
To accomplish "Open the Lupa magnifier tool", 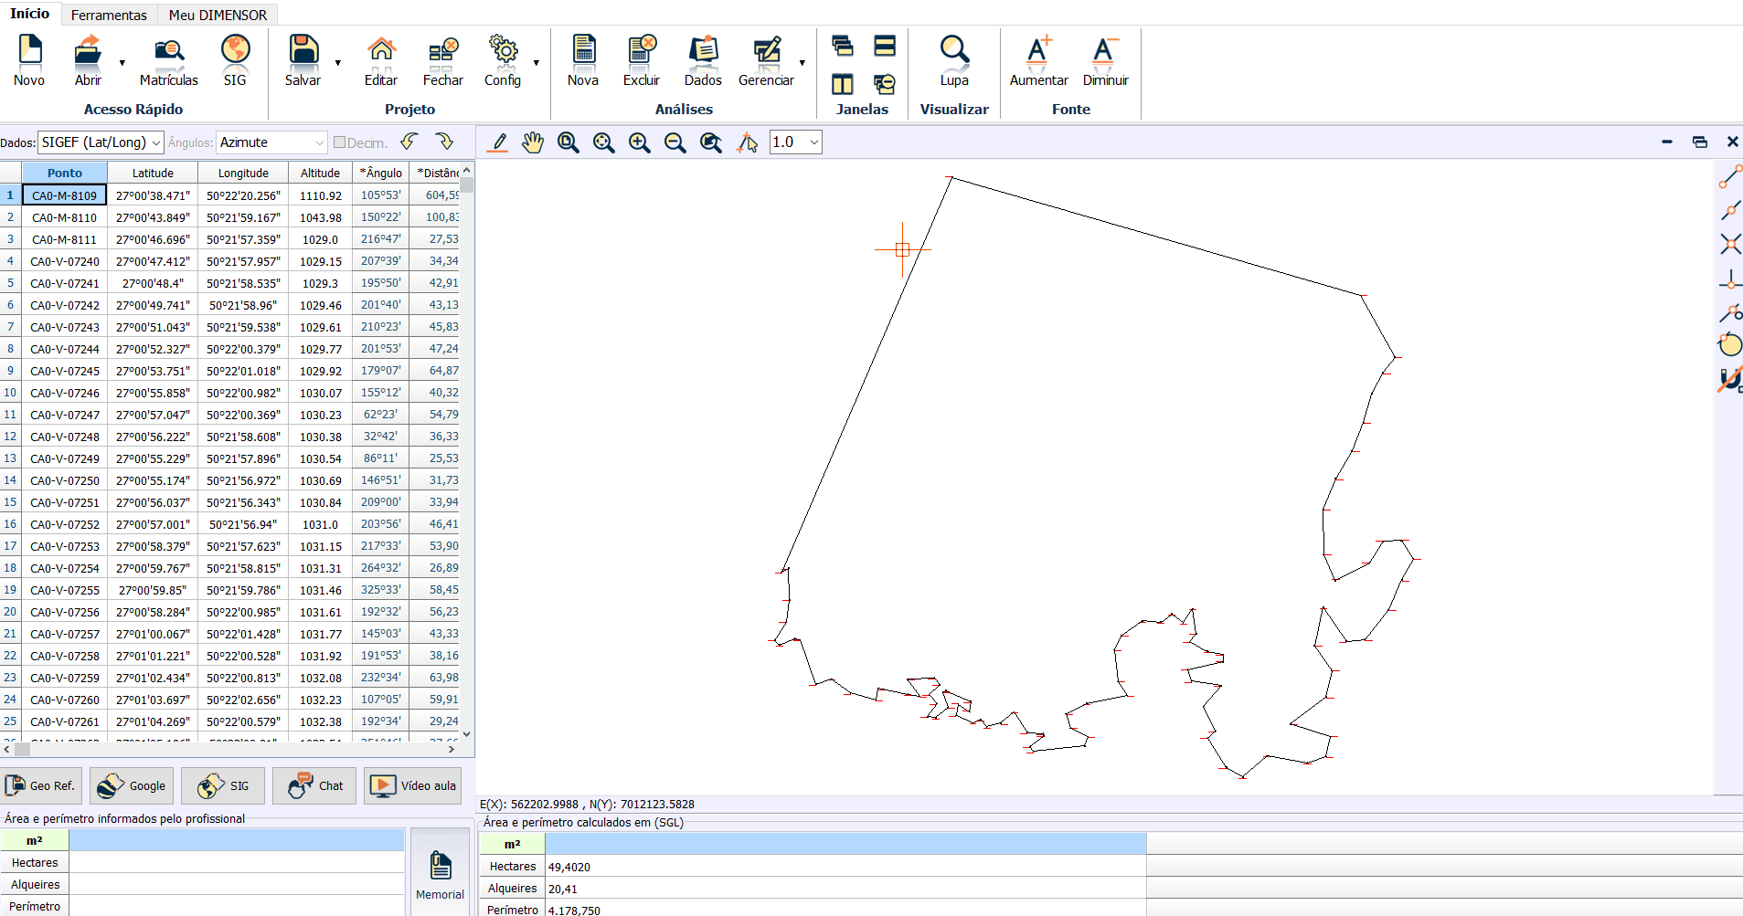I will [x=953, y=51].
